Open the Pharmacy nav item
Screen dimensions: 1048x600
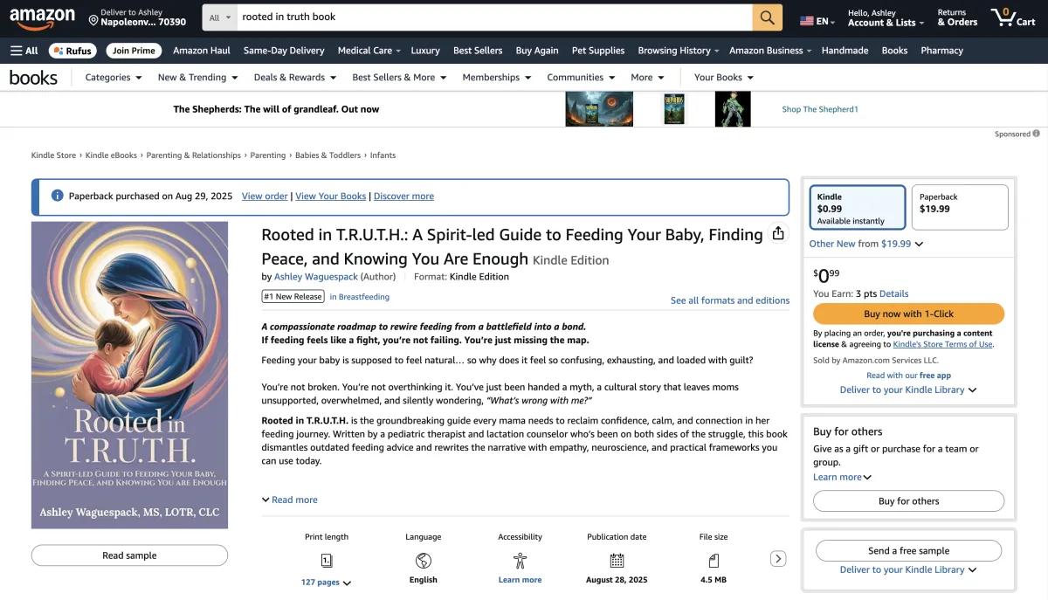coord(941,51)
